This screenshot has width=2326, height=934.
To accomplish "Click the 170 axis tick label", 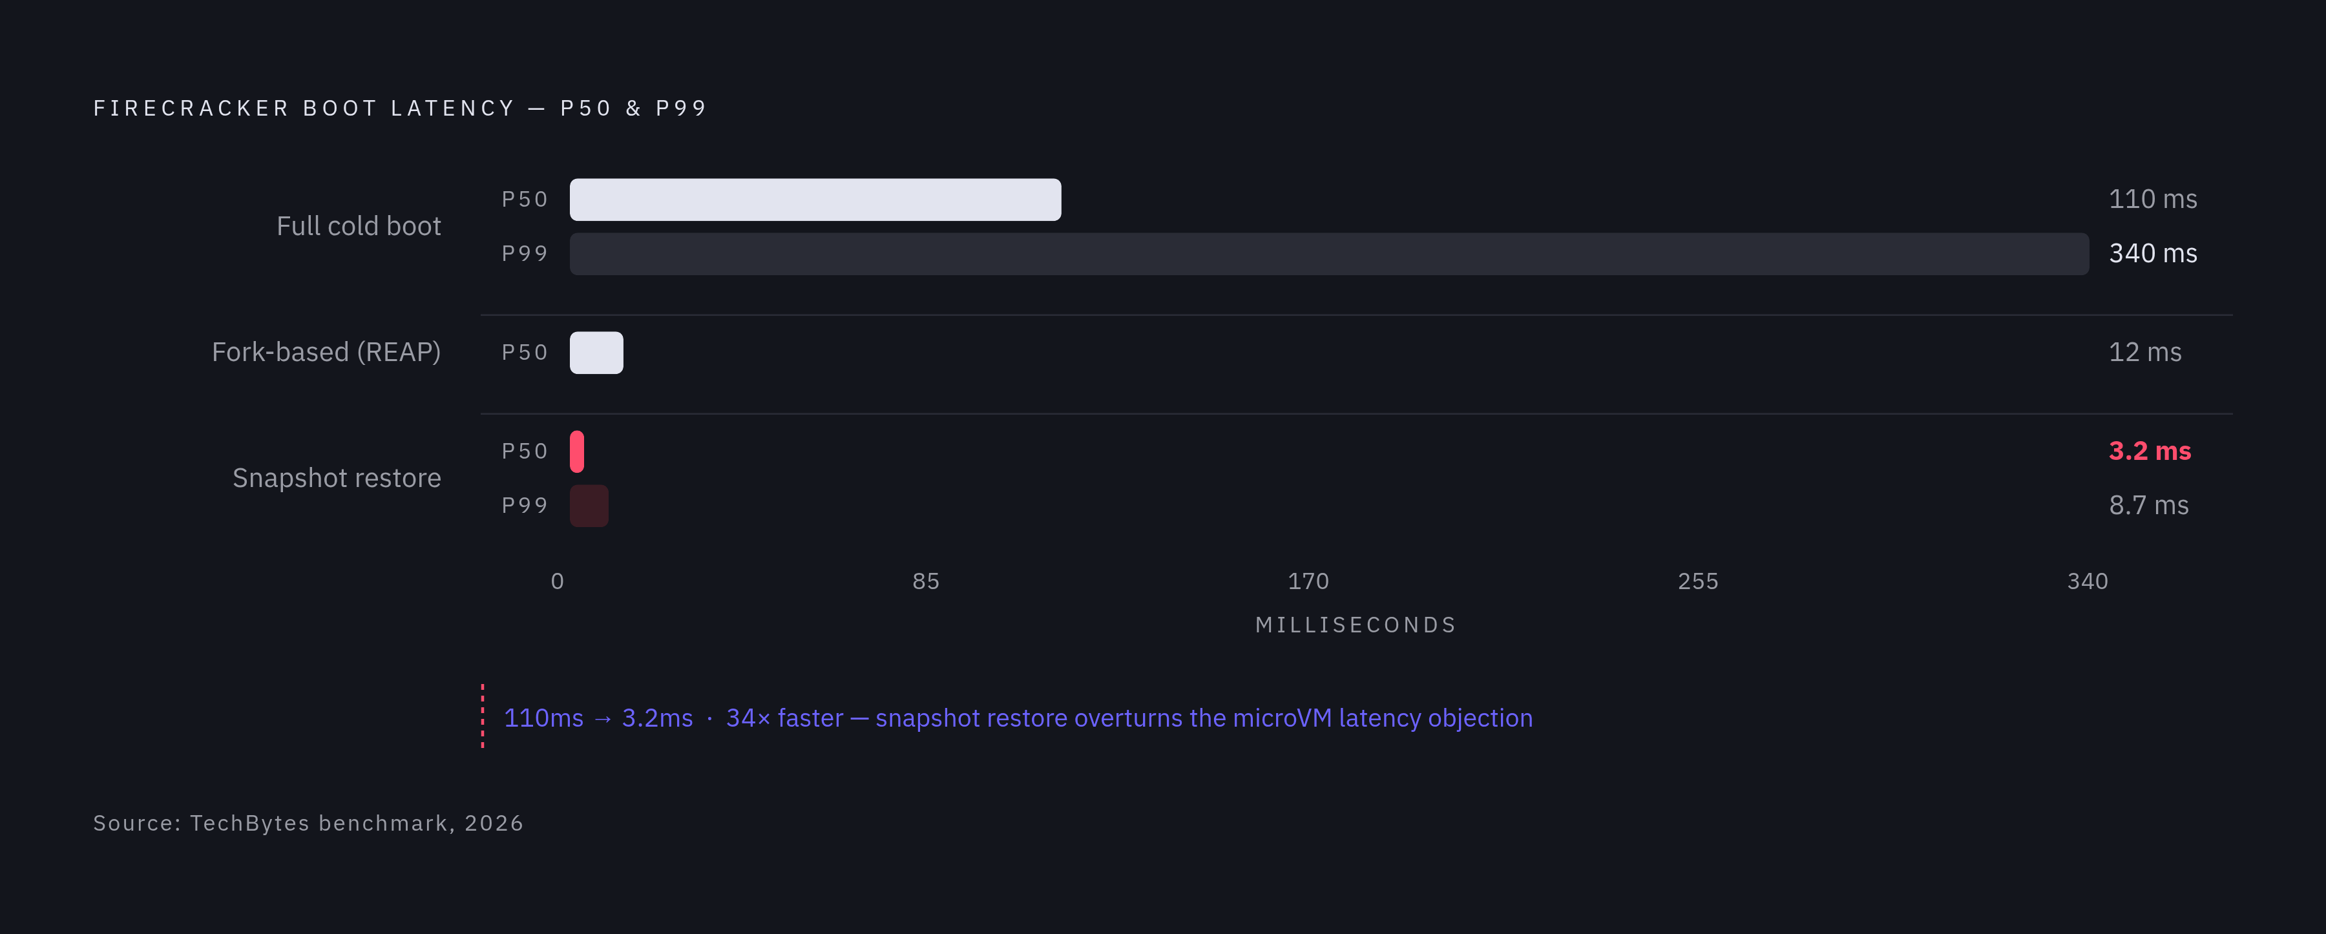I will [x=1308, y=581].
